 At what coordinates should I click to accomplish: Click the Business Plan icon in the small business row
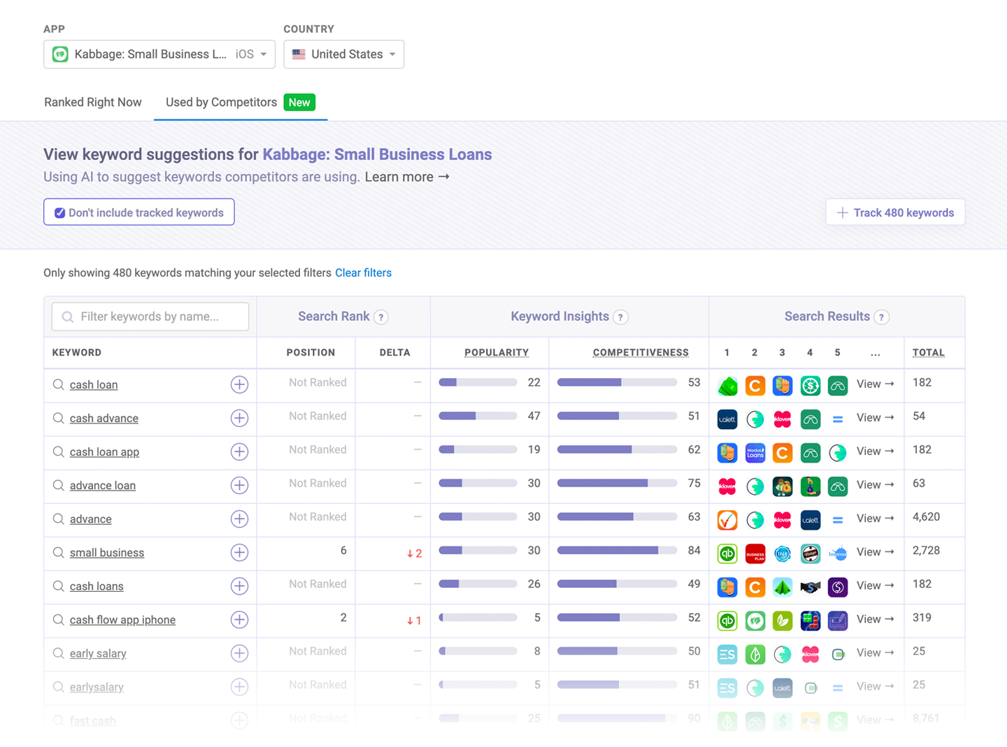pyautogui.click(x=755, y=553)
